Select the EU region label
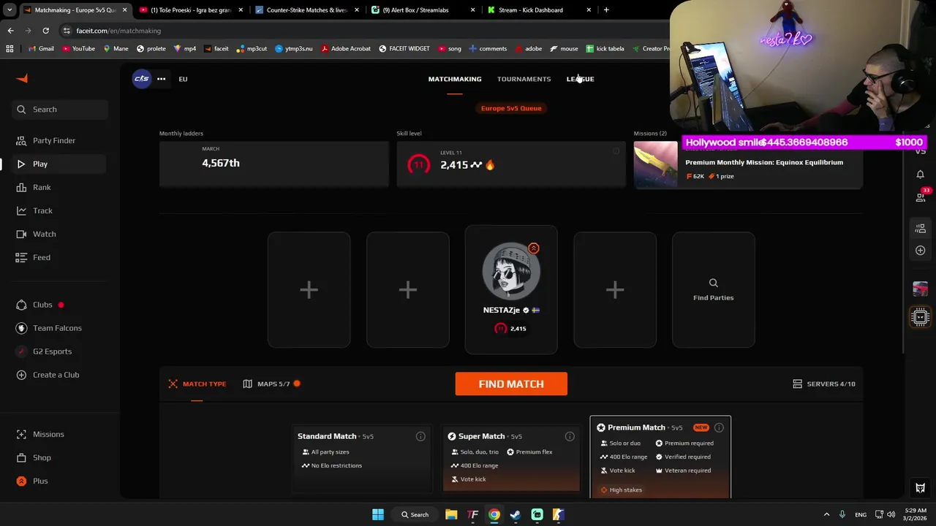 click(x=183, y=79)
